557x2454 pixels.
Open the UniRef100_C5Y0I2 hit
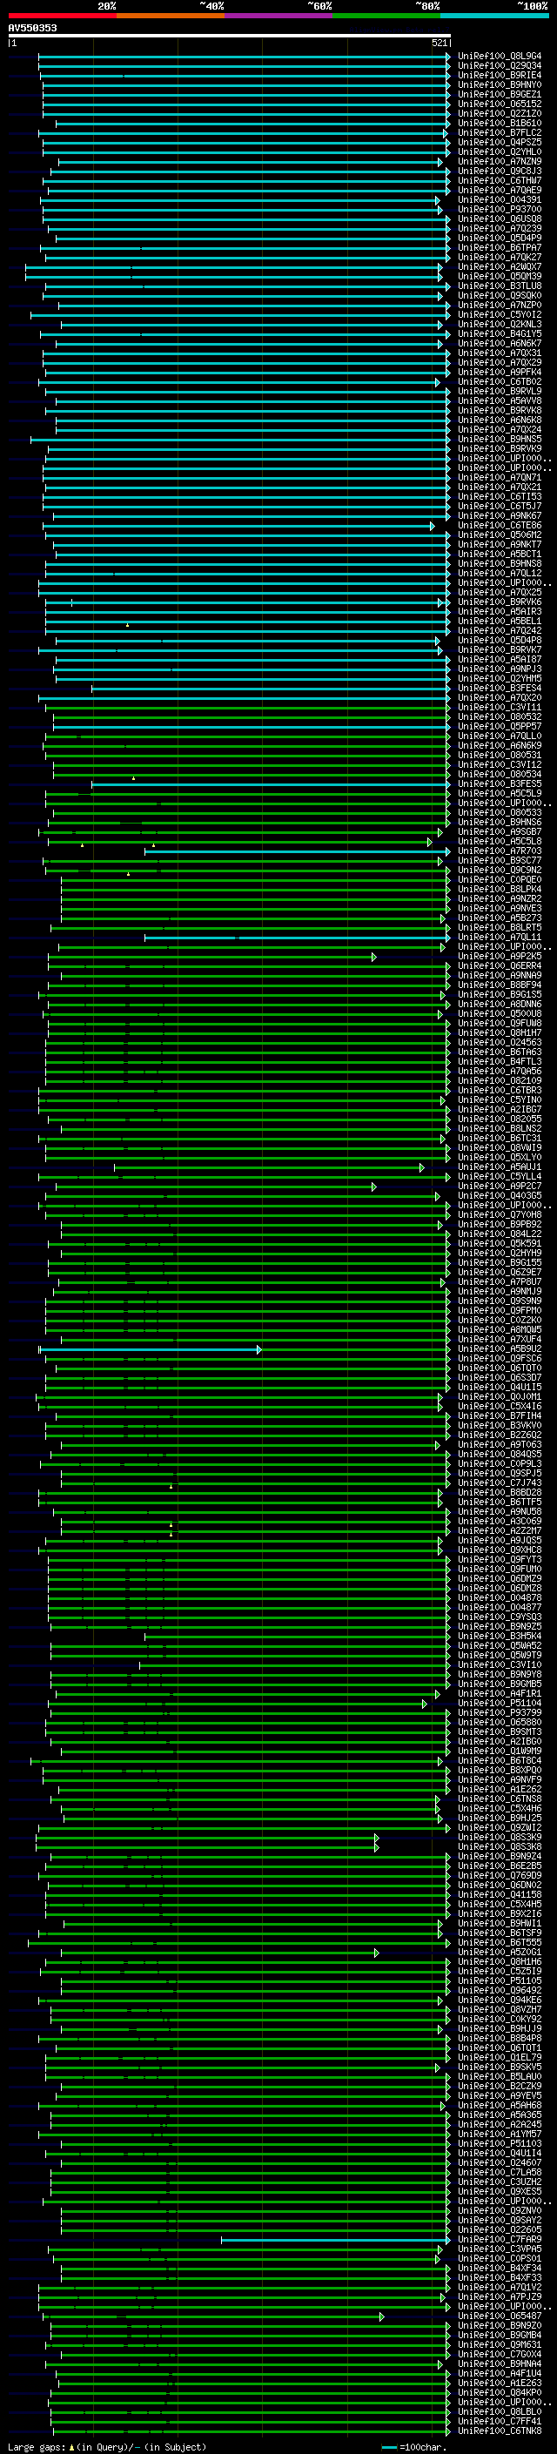coord(500,314)
